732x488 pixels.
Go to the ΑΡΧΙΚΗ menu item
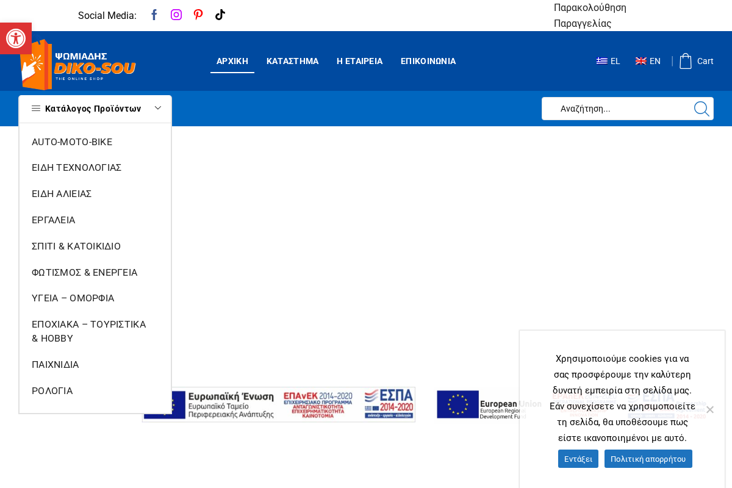232,61
